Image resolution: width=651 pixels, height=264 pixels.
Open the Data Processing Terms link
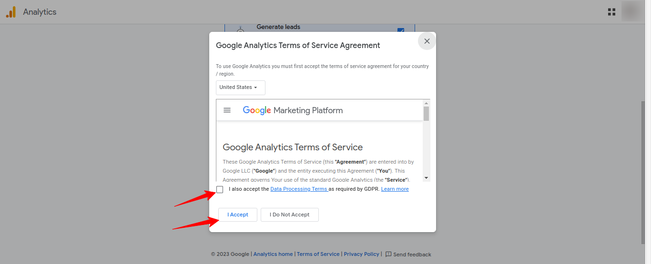pyautogui.click(x=299, y=189)
